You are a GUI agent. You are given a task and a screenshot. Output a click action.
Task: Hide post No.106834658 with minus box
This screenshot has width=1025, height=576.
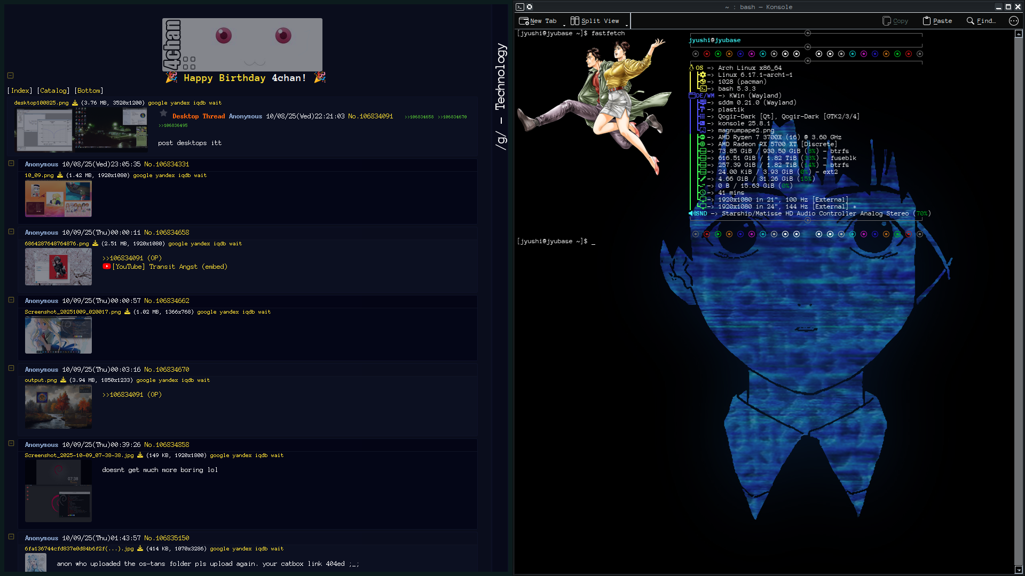11,231
